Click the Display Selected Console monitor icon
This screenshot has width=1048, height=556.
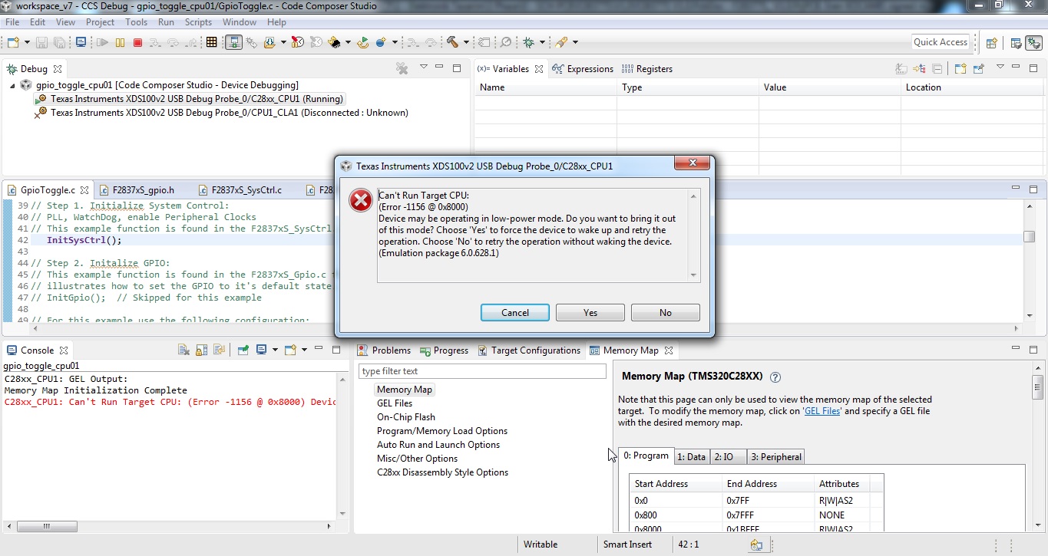[x=262, y=350]
